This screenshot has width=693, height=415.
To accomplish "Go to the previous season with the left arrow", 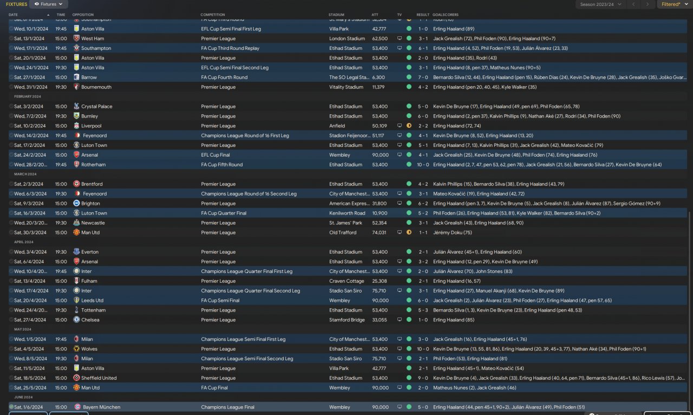I will tap(633, 4).
